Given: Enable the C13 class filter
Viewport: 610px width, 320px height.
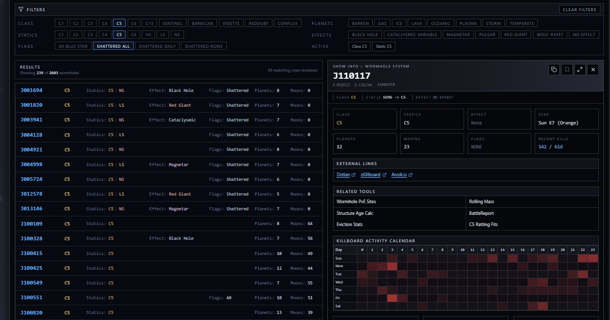Looking at the screenshot, I should point(149,23).
